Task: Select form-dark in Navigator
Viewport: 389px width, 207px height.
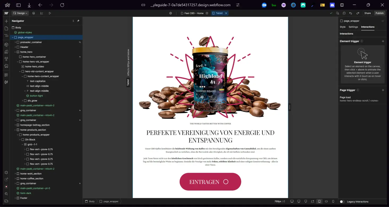Action: coord(26,193)
